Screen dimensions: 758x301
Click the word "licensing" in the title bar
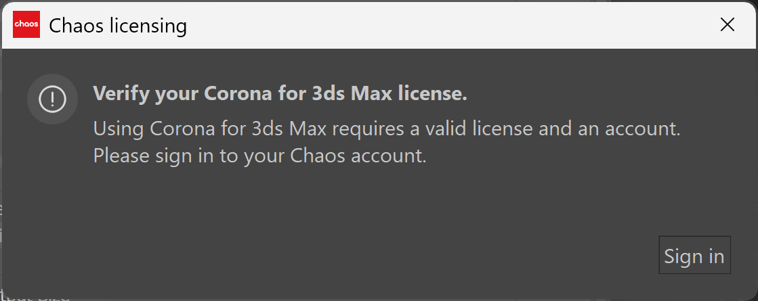pyautogui.click(x=148, y=26)
